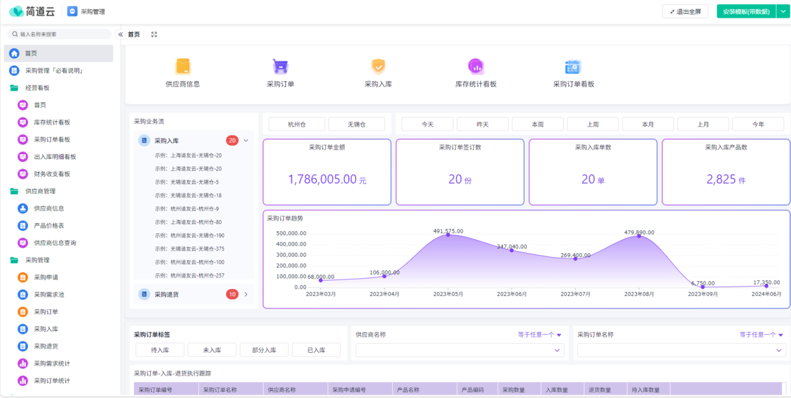Click the 采购订单 shopping cart icon
Viewport: 791px width, 398px height.
point(280,66)
